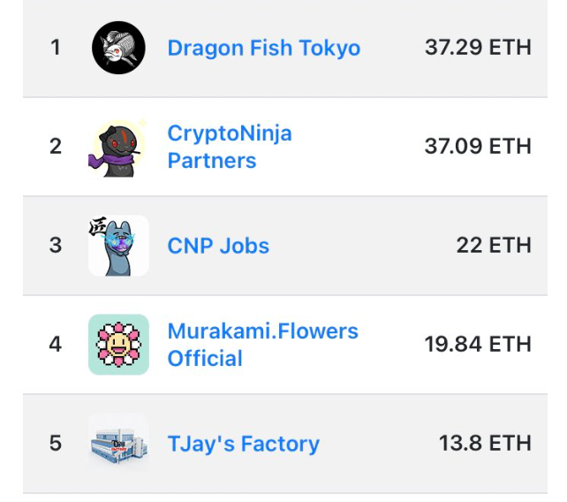Open the Dragon Fish Tokyo collection link

coord(264,48)
